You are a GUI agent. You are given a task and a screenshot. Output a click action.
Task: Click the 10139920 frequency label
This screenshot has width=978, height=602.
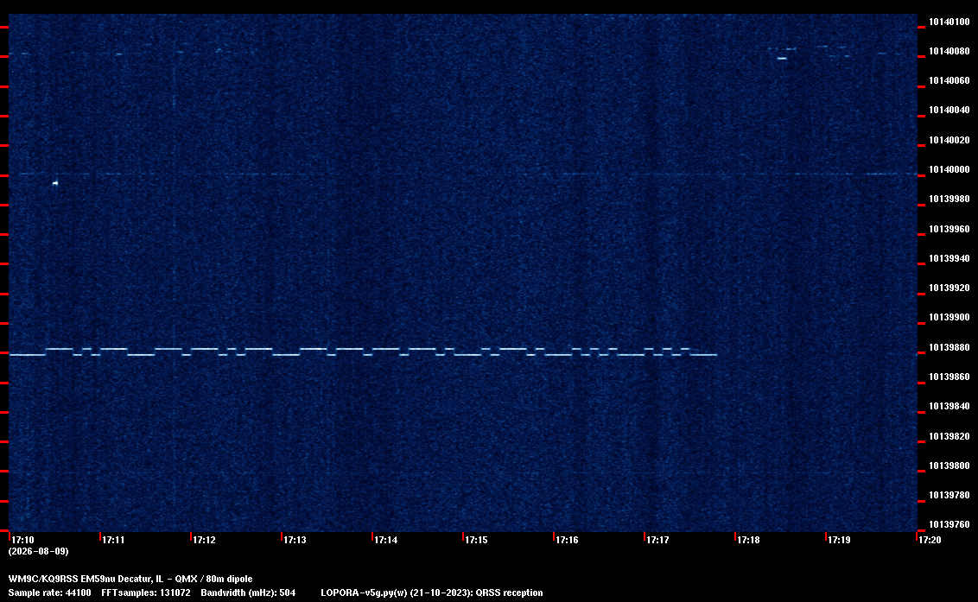click(949, 288)
